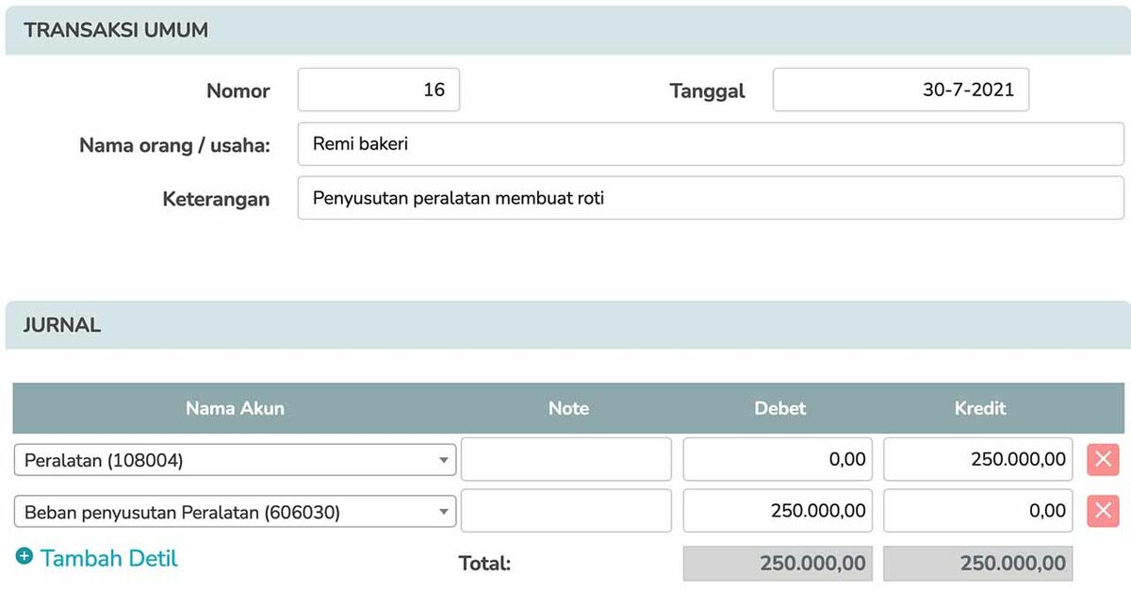
Task: Click Kredit field in Beban penyusutan row
Action: pos(977,511)
